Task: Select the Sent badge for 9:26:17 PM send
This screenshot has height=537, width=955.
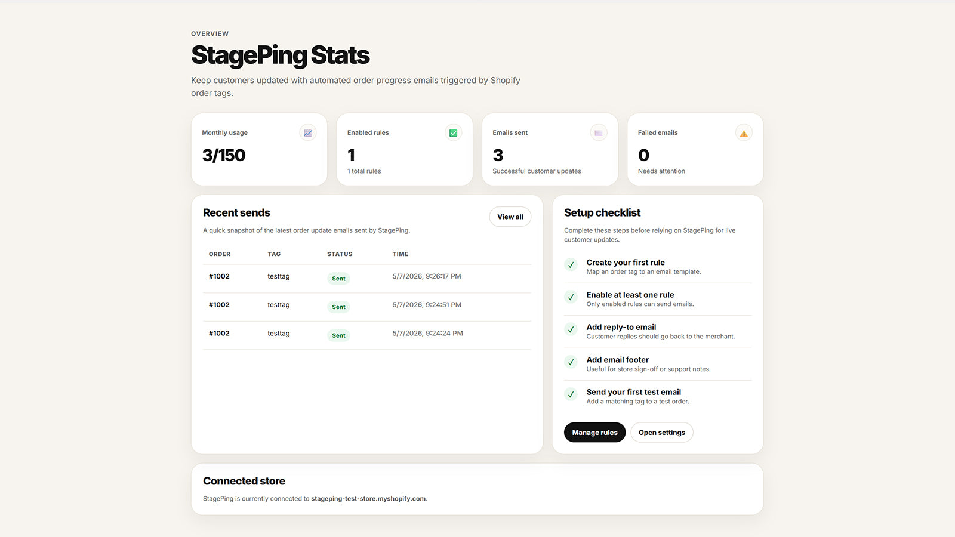Action: click(338, 279)
